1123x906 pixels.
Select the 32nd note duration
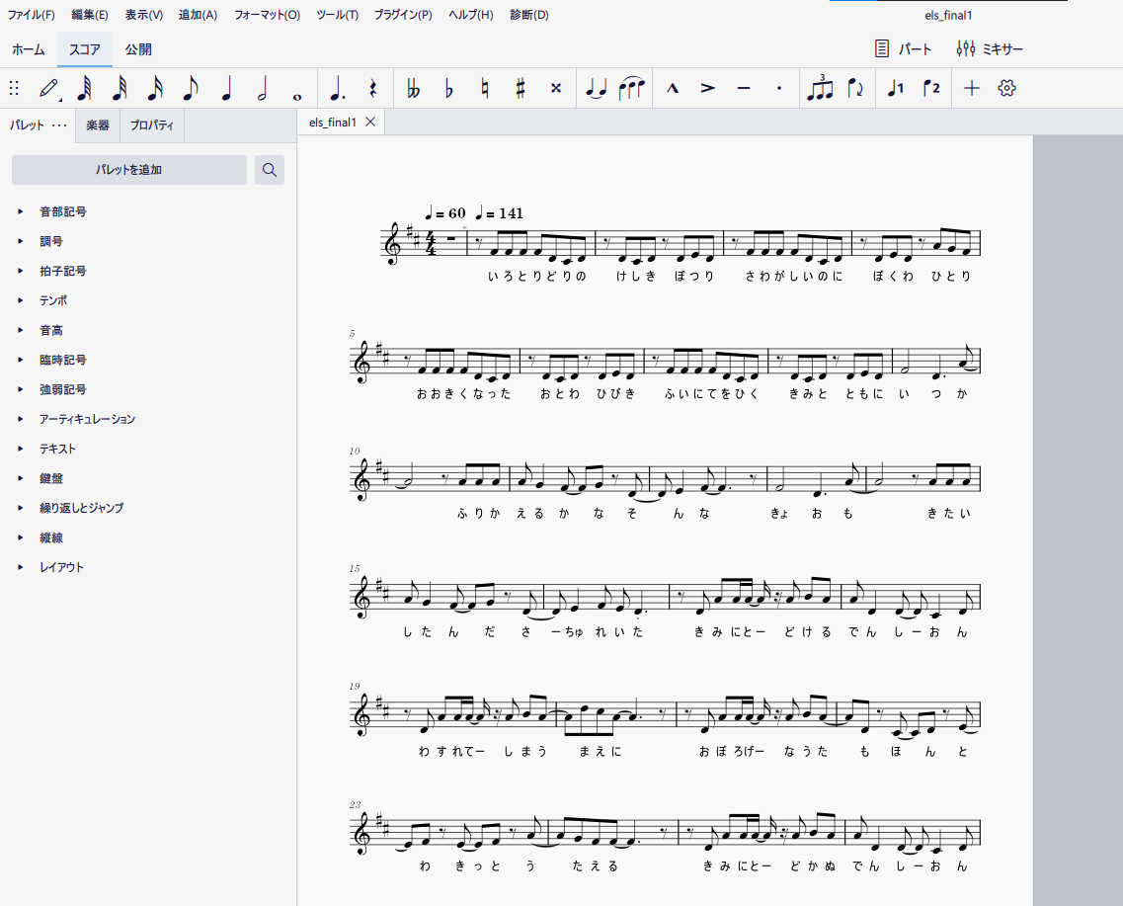(120, 89)
